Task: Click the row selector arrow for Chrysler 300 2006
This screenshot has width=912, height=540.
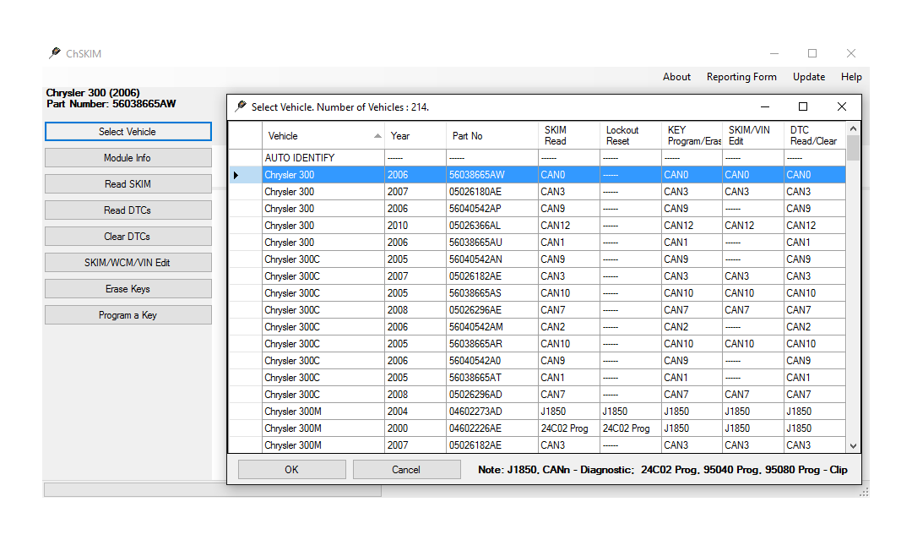Action: 236,175
